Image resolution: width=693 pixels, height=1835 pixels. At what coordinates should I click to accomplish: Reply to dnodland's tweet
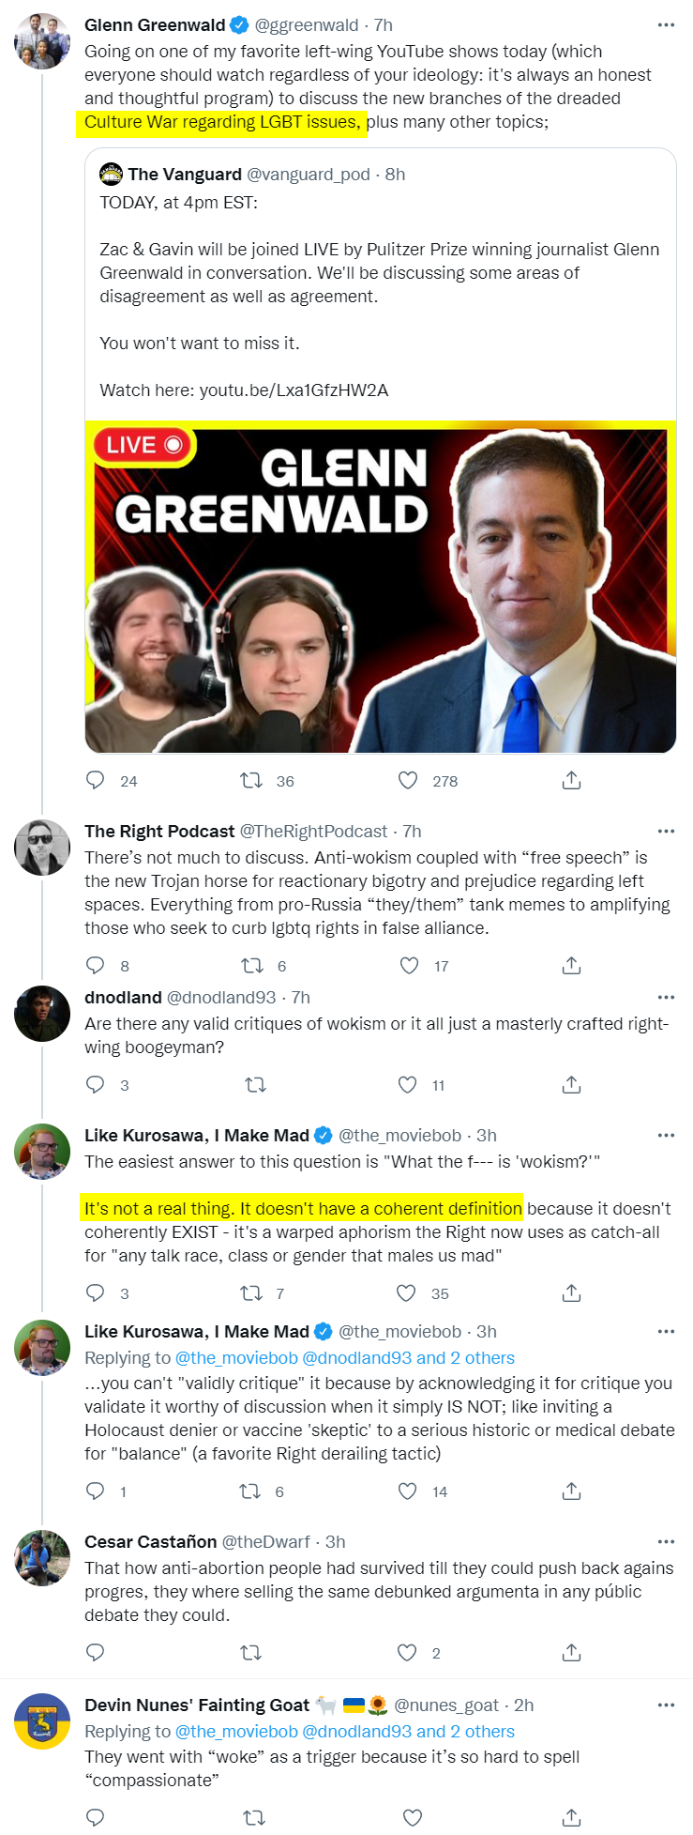96,1085
